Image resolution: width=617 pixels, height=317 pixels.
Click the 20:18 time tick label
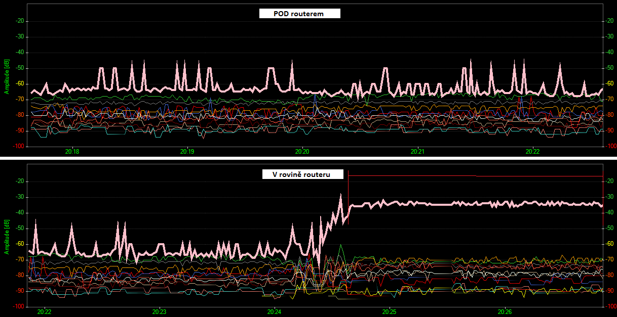72,152
